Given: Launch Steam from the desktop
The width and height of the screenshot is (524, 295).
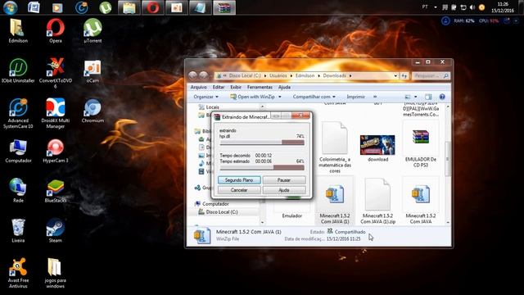Looking at the screenshot, I should coord(56,230).
